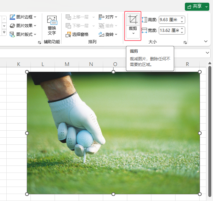The image size is (213, 201).
Task: Open the Picture Effects (图片效果) menu
Action: pos(23,26)
